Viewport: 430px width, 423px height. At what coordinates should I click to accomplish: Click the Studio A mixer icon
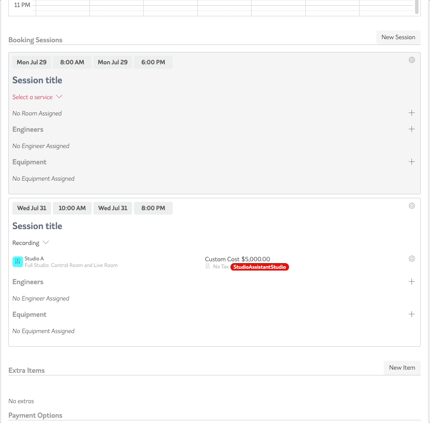point(17,262)
